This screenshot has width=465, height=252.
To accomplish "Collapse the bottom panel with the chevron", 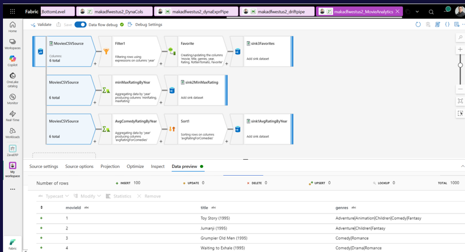I will click(x=463, y=166).
